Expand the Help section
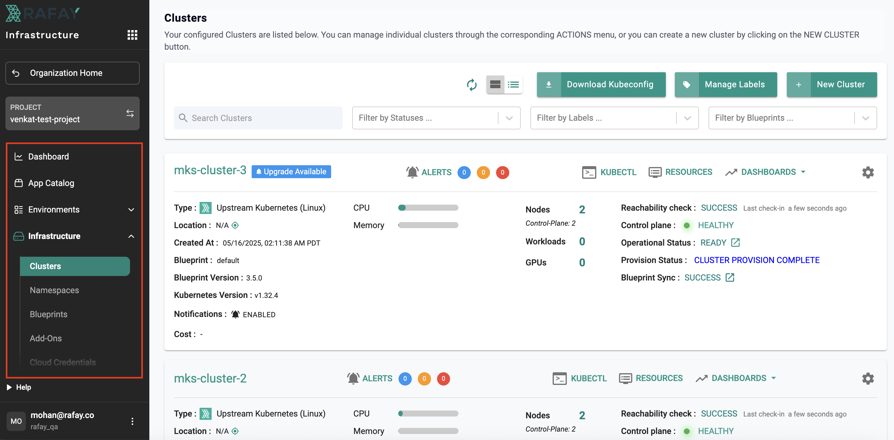894x440 pixels. [19, 387]
